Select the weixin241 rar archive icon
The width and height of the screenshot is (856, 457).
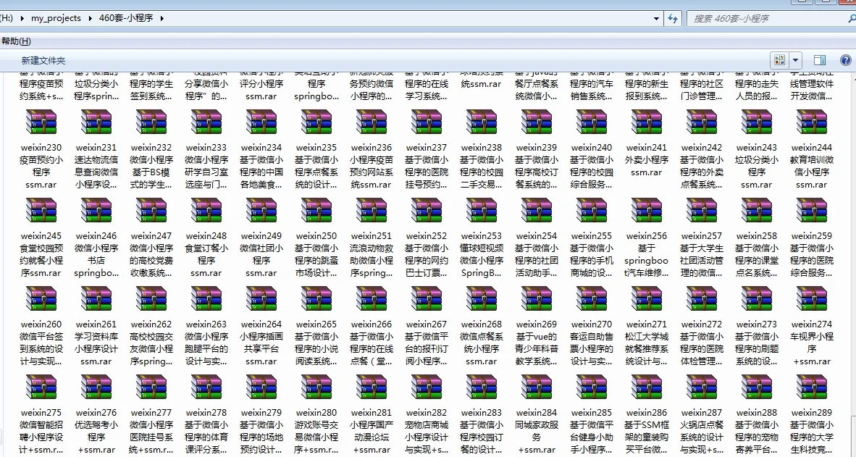647,122
